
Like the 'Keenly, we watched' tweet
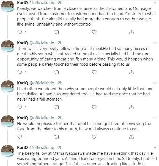(94, 32)
